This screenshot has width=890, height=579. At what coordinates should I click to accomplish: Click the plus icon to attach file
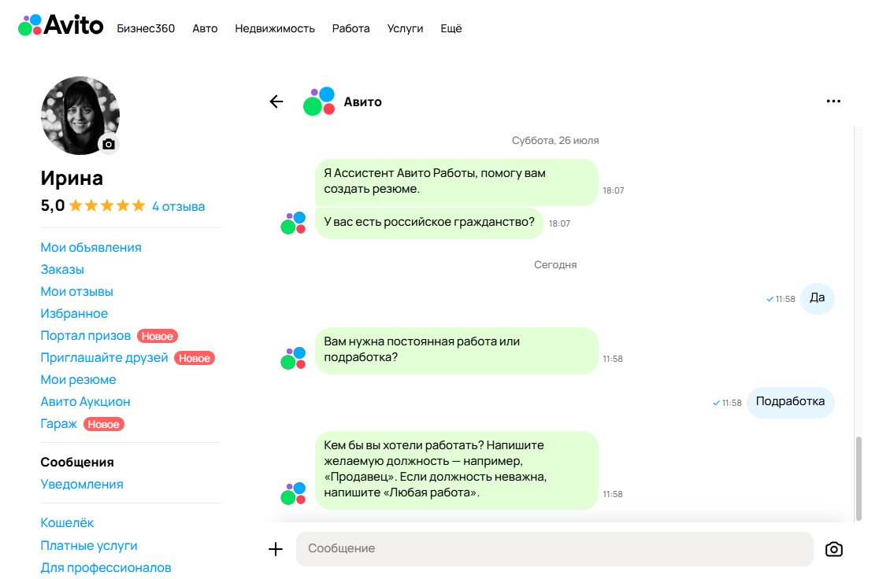(x=276, y=549)
